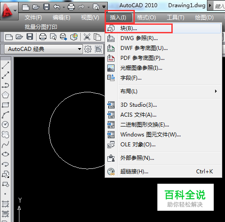225x222 pixels.
Task: Click Plot Preview icon in standard toolbar
Action: [x=53, y=37]
